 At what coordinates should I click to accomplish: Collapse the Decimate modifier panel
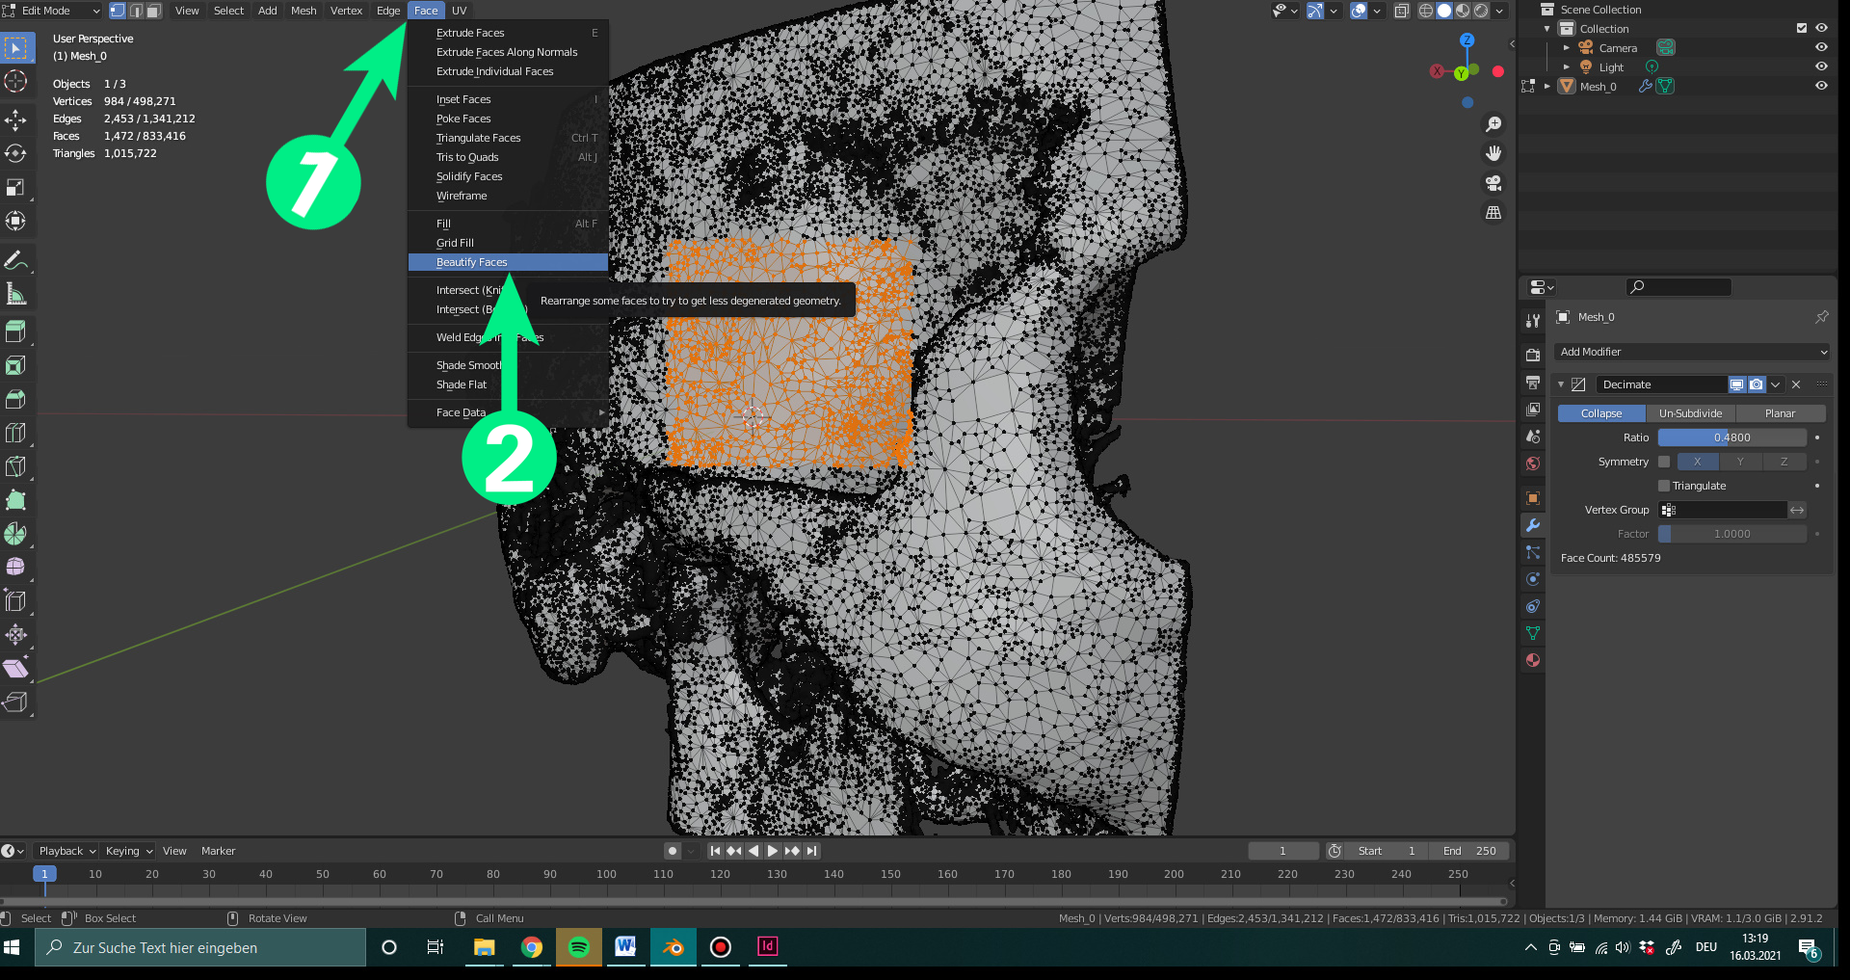point(1561,384)
